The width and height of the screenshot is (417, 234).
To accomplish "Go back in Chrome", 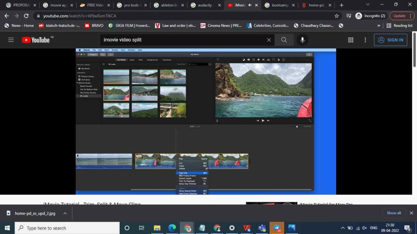I will pyautogui.click(x=7, y=16).
